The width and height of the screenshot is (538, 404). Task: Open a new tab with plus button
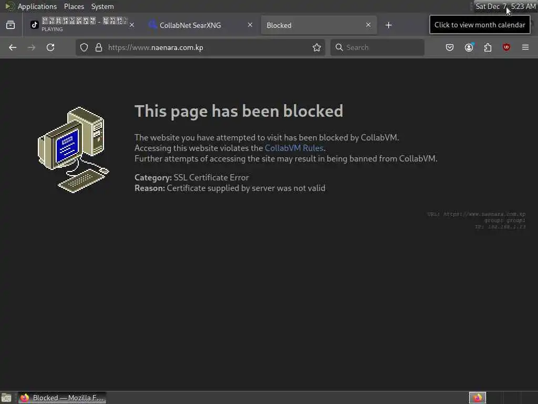pyautogui.click(x=388, y=25)
